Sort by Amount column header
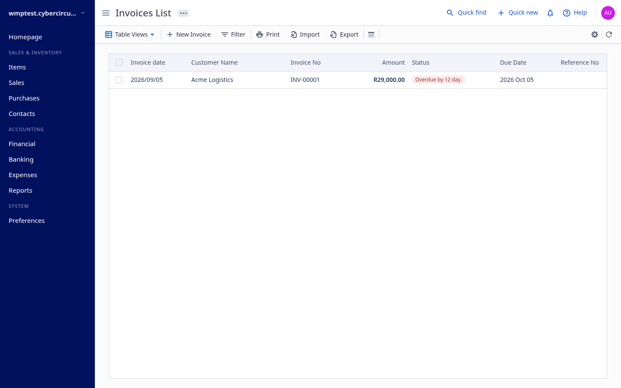The height and width of the screenshot is (388, 621). (x=393, y=63)
